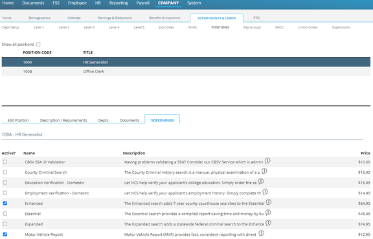Check the Expanded screening checkbox

coord(5,223)
